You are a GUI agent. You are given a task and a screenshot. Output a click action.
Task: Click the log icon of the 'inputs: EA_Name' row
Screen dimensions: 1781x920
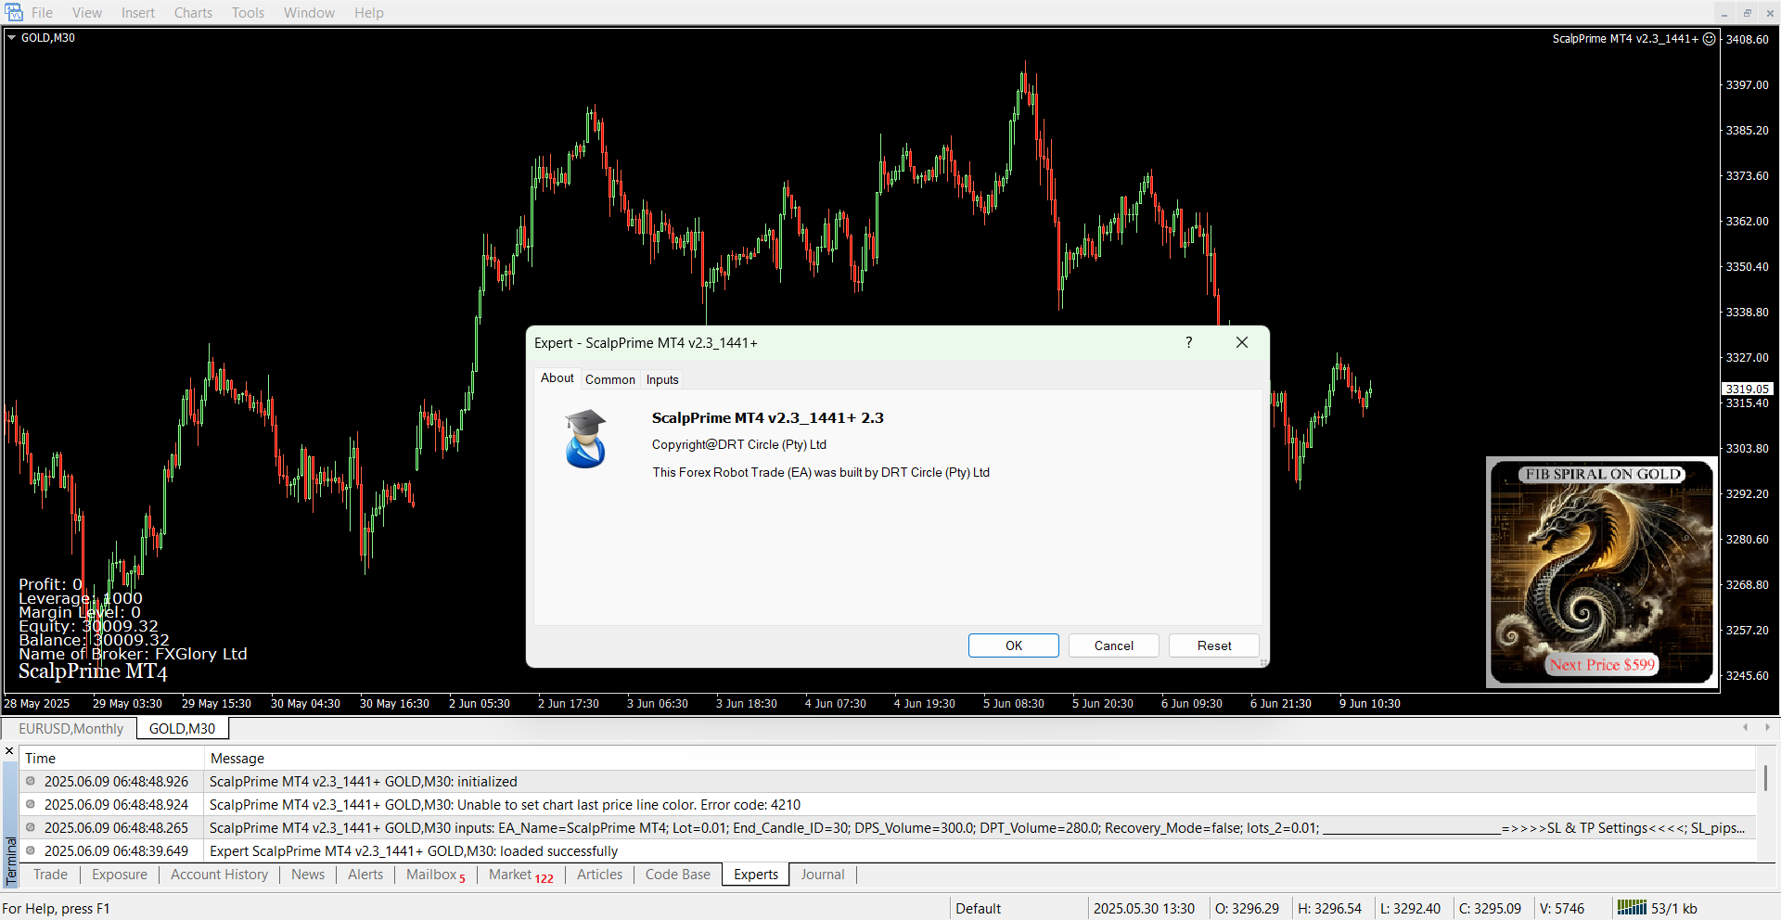tap(31, 827)
